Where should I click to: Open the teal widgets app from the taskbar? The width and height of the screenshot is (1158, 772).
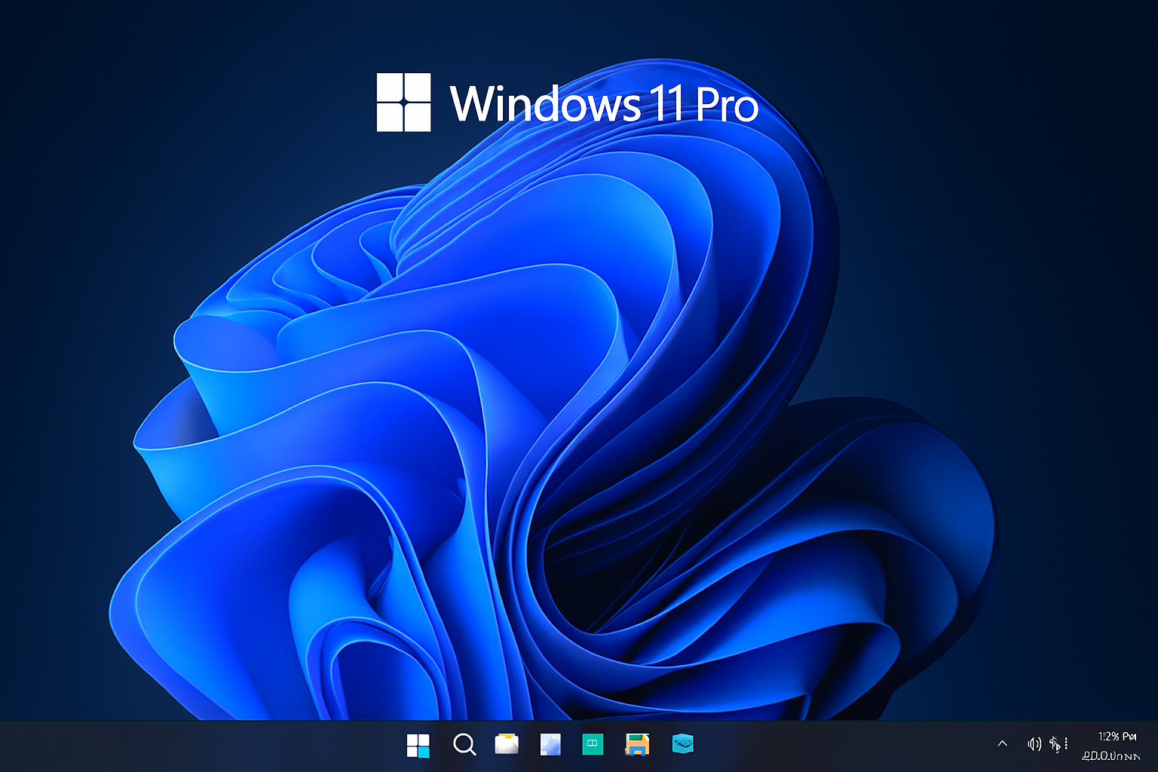[x=593, y=745]
